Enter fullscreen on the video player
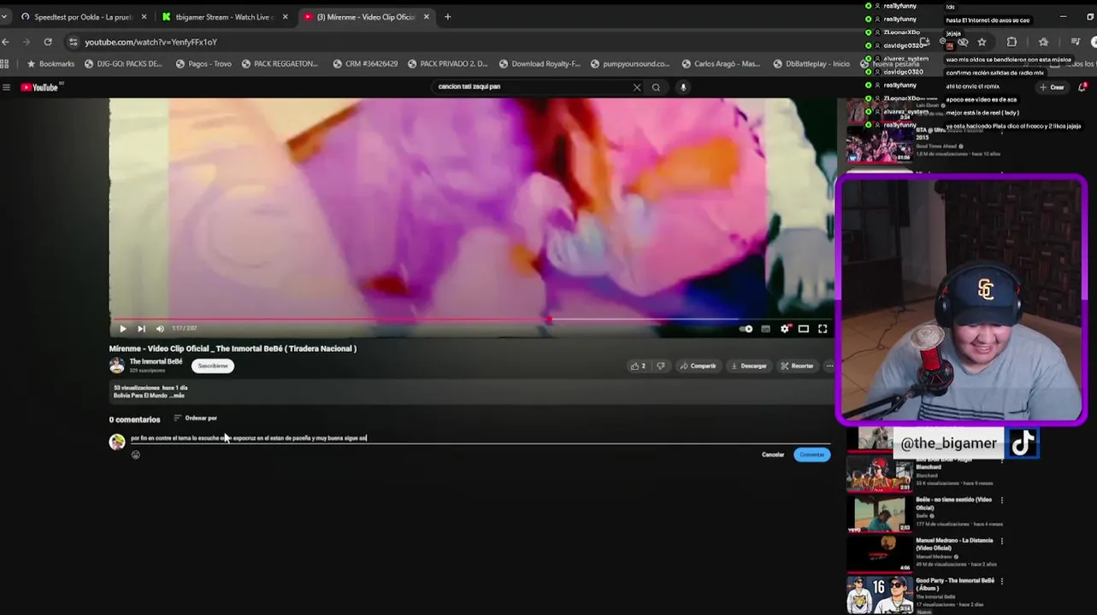Screen dimensions: 1097x615 click(823, 329)
